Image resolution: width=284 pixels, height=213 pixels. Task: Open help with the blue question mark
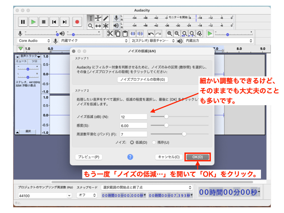pos(130,157)
